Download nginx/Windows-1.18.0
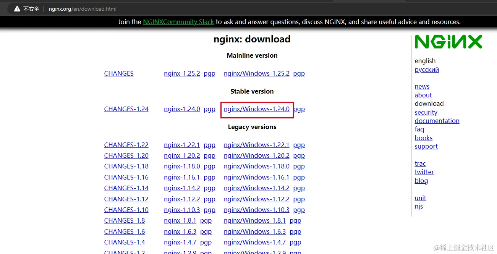The width and height of the screenshot is (497, 254). tap(257, 166)
